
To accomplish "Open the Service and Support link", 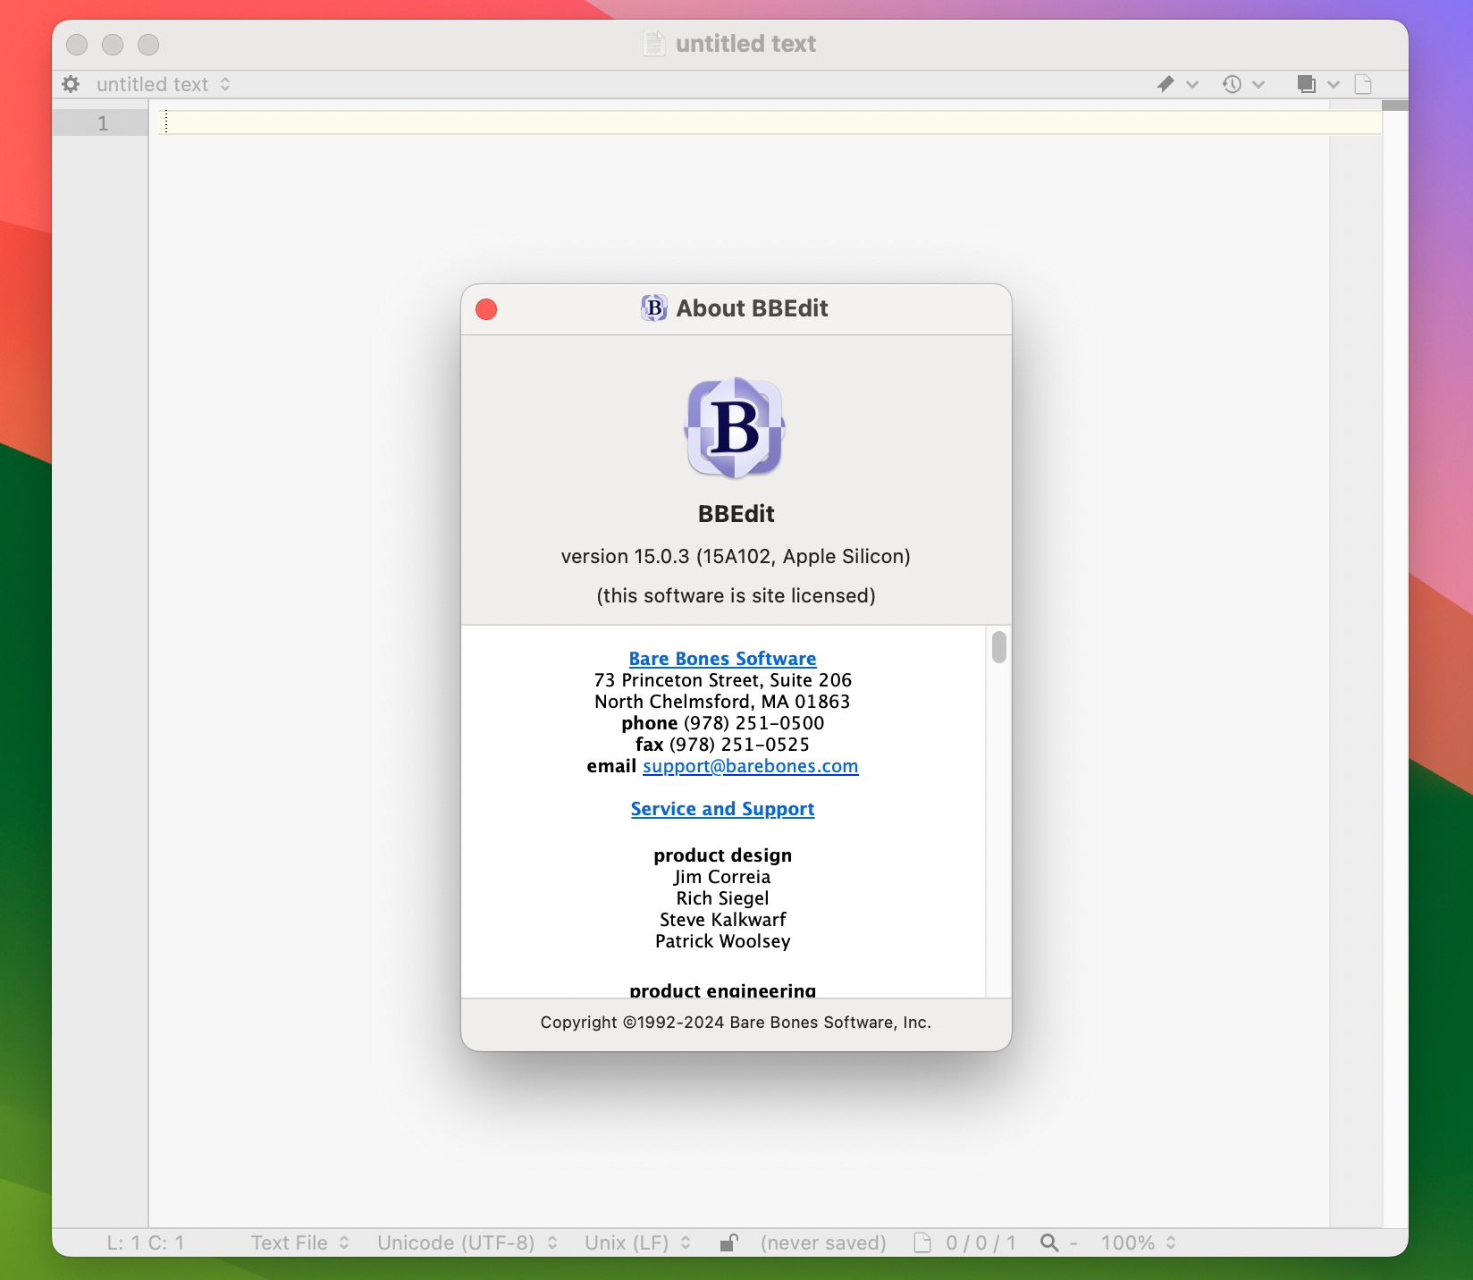I will [x=722, y=808].
